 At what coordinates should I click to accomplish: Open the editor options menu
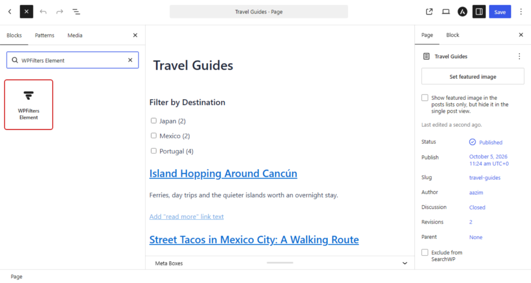(521, 12)
